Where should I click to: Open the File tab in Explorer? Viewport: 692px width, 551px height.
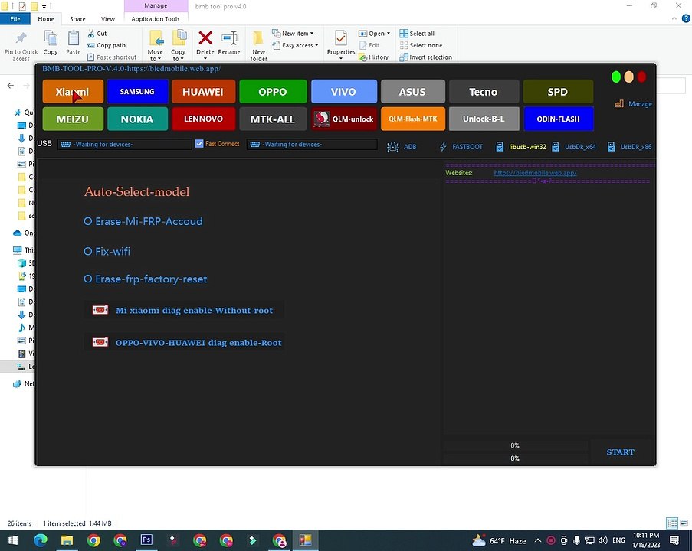(15, 19)
